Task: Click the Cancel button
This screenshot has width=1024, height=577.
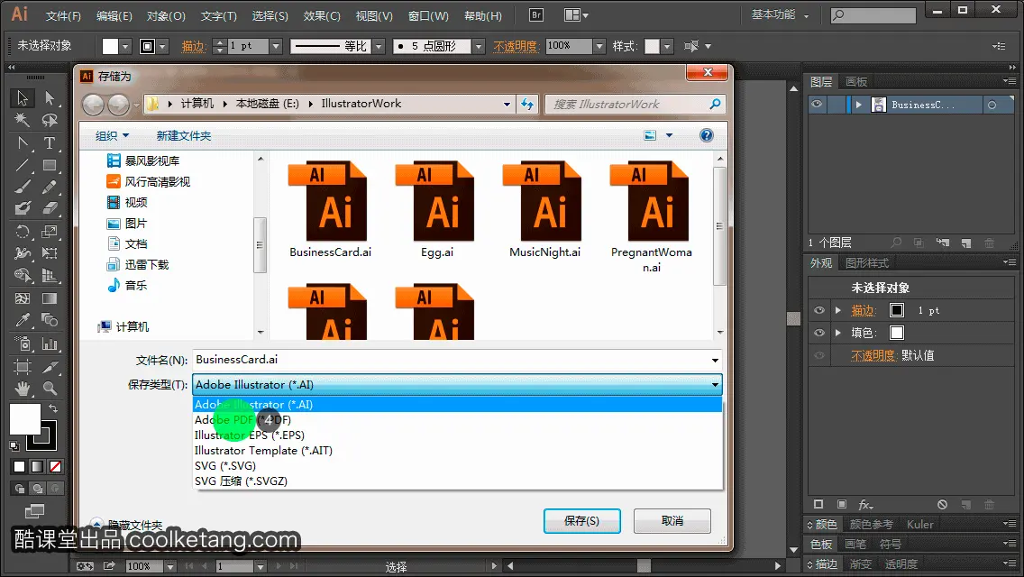Action: click(x=672, y=521)
